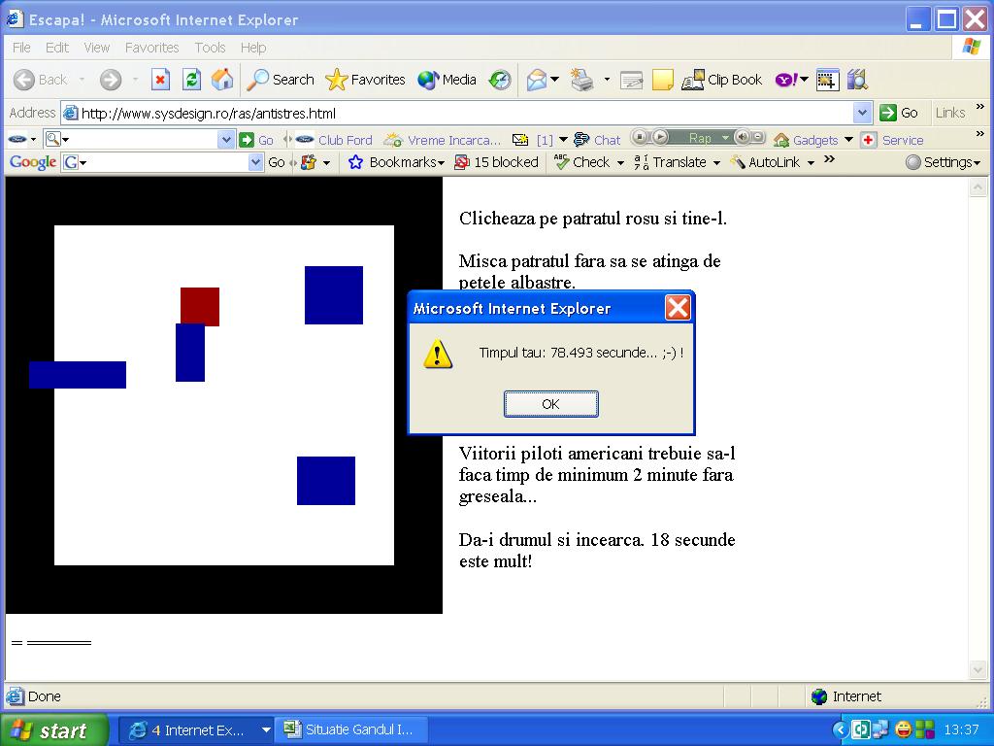Click the Yahoo! toolbar icon
Viewport: 994px width, 746px height.
(786, 80)
